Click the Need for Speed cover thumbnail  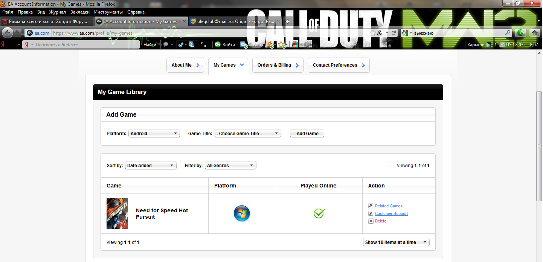pyautogui.click(x=117, y=213)
